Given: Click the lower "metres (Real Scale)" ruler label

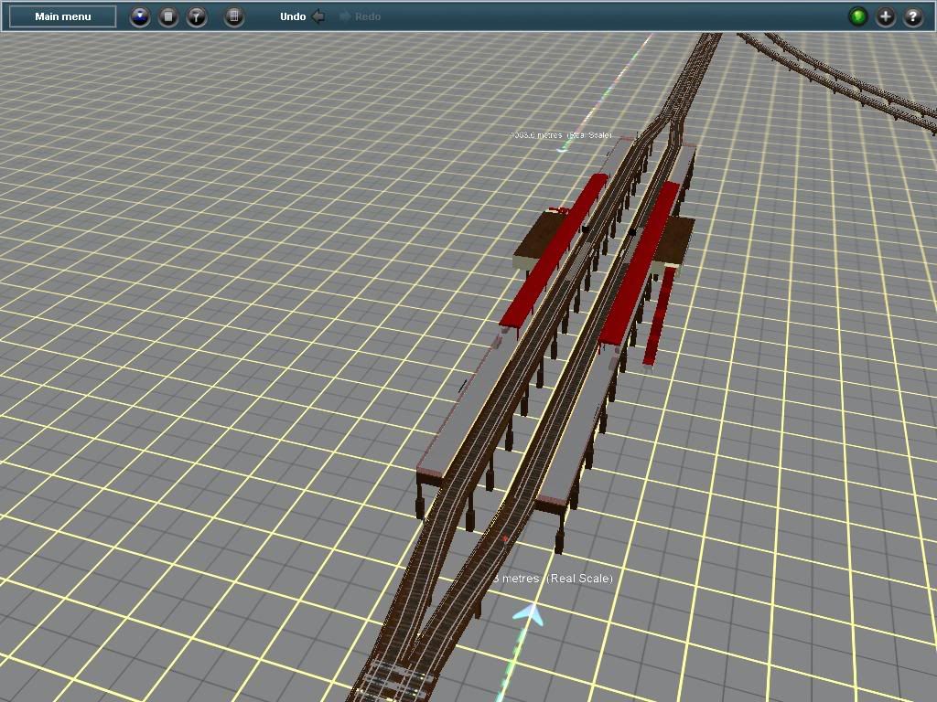Looking at the screenshot, I should pos(554,578).
